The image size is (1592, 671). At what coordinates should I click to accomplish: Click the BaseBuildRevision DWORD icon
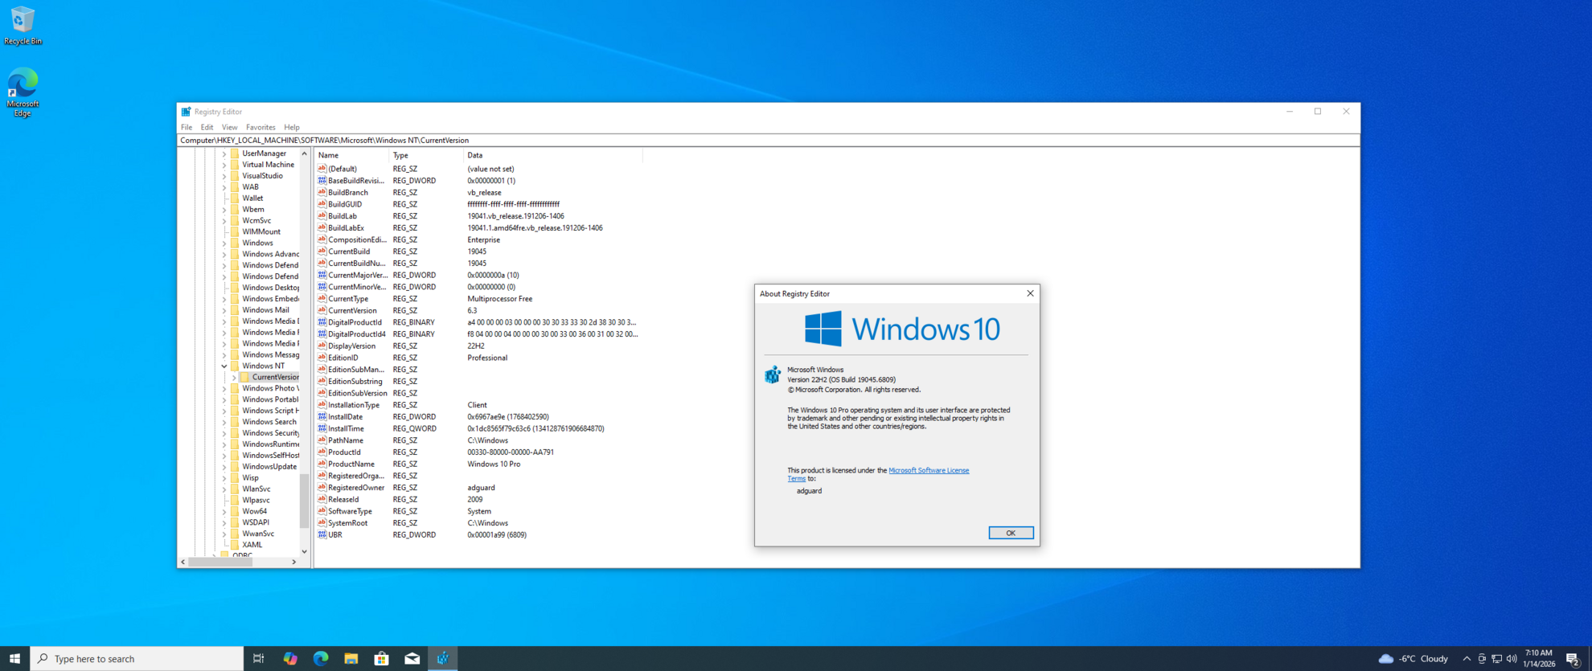click(x=322, y=180)
